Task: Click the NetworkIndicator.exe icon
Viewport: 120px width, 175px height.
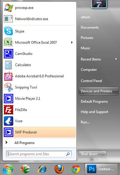Action: [x=8, y=19]
